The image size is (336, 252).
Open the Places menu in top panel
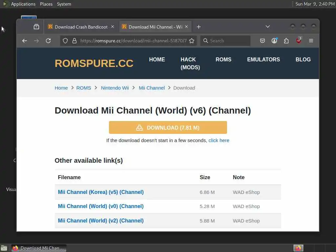click(x=46, y=4)
